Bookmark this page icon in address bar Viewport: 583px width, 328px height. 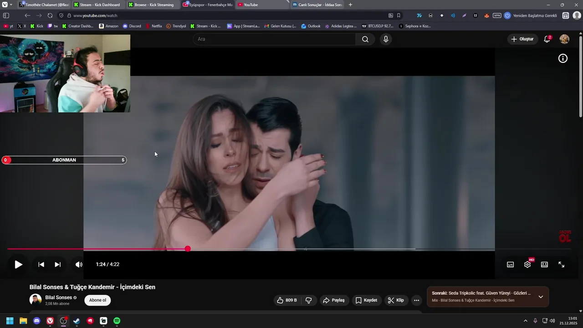tap(399, 15)
